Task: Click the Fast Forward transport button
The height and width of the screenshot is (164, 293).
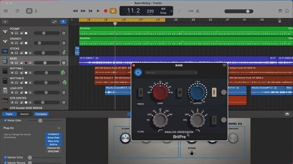Action: pyautogui.click(x=83, y=11)
